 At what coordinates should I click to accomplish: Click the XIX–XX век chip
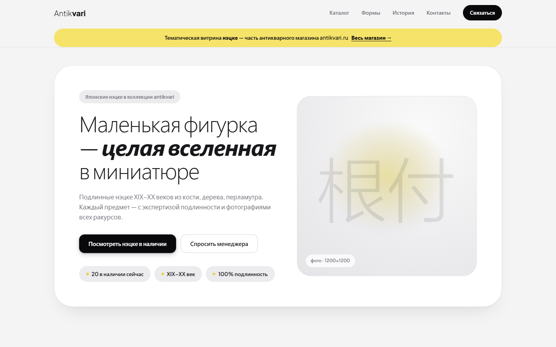point(178,274)
